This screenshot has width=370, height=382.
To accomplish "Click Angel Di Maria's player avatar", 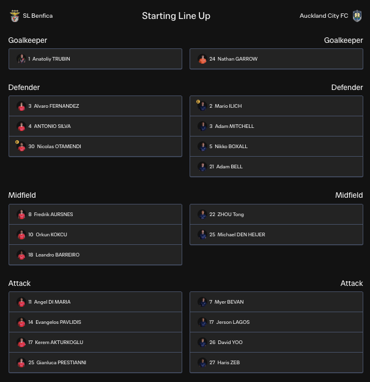I will 21,302.
